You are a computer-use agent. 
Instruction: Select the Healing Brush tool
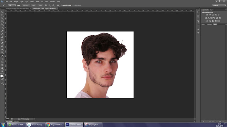(2, 31)
